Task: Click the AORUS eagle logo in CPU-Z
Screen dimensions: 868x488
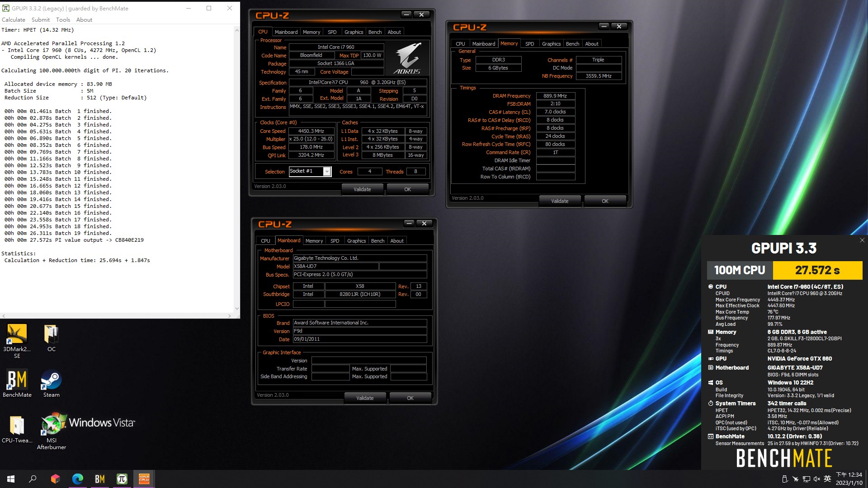Action: (407, 58)
